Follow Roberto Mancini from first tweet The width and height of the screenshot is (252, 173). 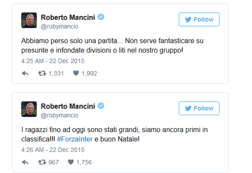tap(199, 19)
